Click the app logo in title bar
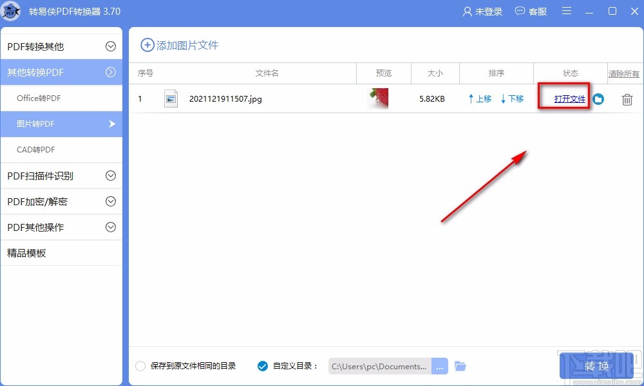This screenshot has height=386, width=644. 11,11
